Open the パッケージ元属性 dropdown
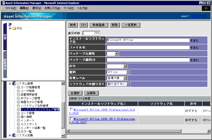The height and width of the screenshot is (140, 212). (x=117, y=54)
